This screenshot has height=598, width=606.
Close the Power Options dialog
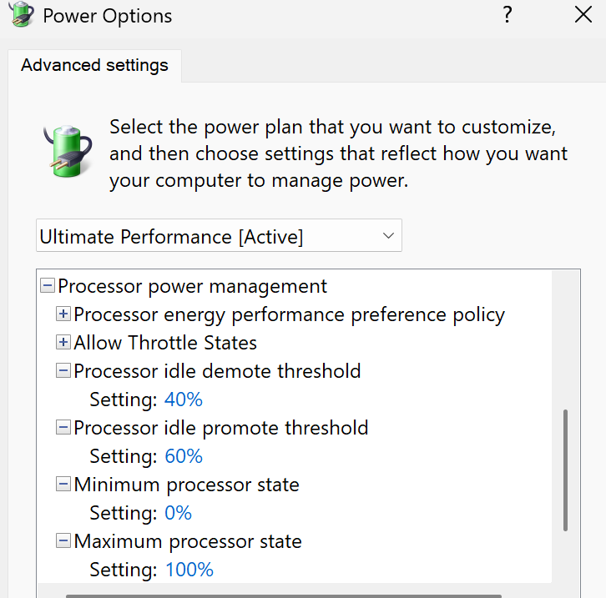click(x=583, y=15)
